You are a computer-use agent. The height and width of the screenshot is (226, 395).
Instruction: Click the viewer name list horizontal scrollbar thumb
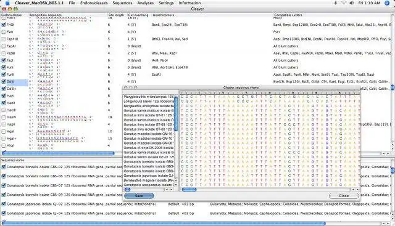(x=128, y=189)
